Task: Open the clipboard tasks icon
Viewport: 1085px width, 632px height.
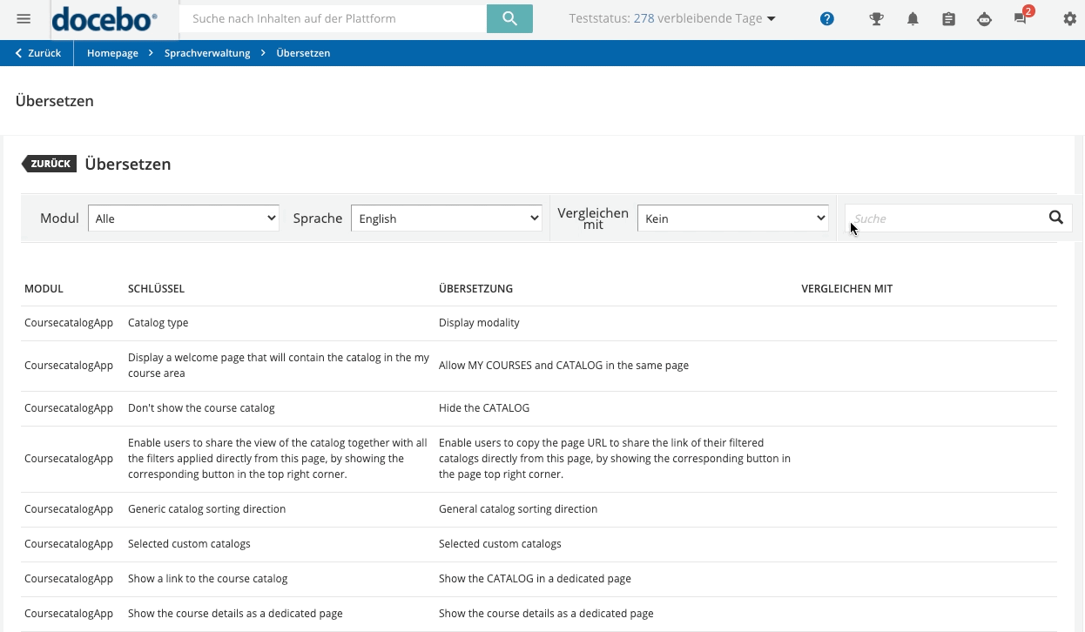Action: point(948,18)
